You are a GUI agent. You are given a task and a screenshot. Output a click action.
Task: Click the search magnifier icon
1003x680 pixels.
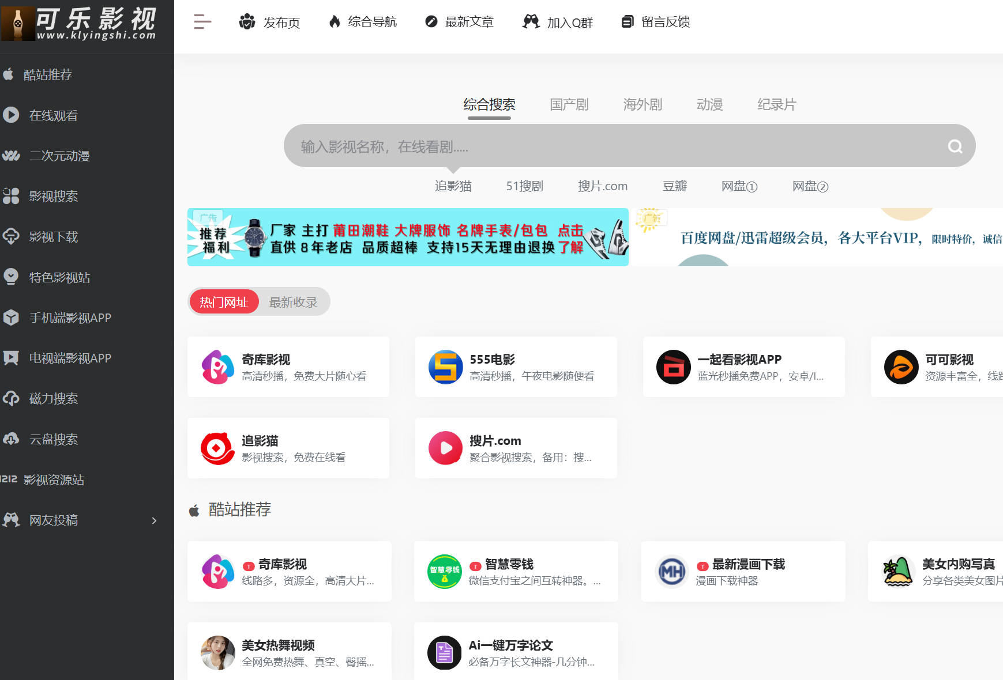[x=955, y=146]
